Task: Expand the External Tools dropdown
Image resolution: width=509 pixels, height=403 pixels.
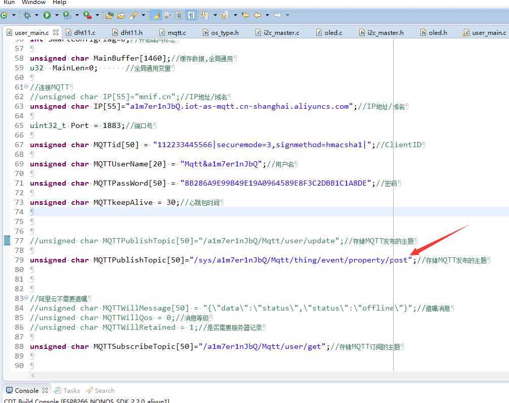Action: coord(97,15)
